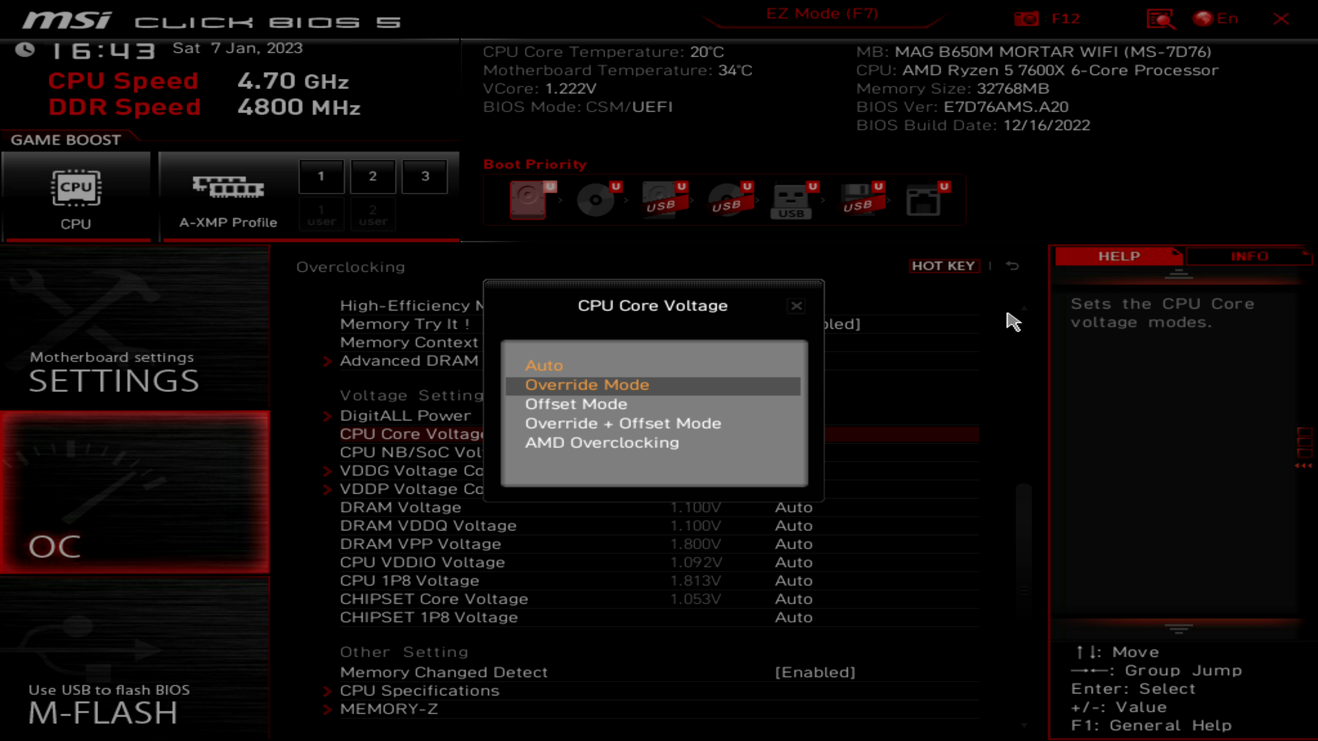Click the HOT KEY button
This screenshot has height=741, width=1318.
(x=944, y=266)
